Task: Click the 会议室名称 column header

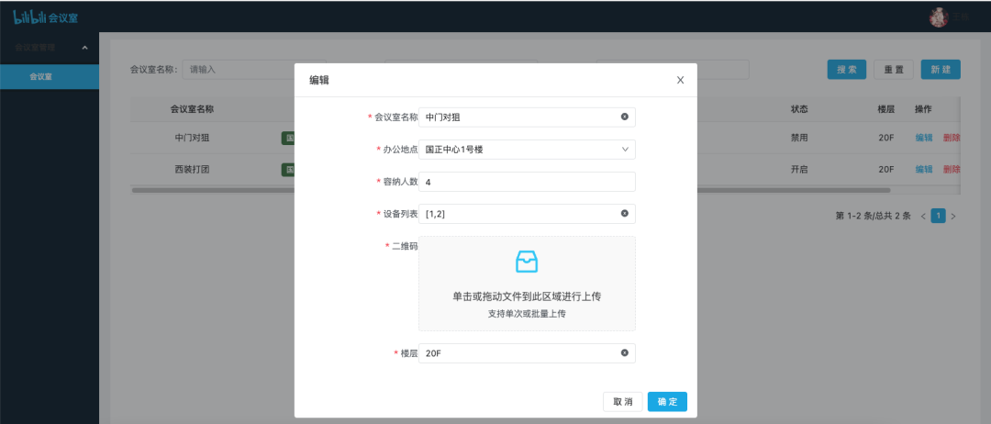Action: 192,109
